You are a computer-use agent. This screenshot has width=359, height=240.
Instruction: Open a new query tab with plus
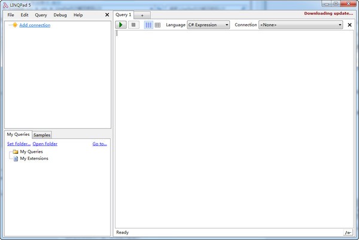[142, 15]
